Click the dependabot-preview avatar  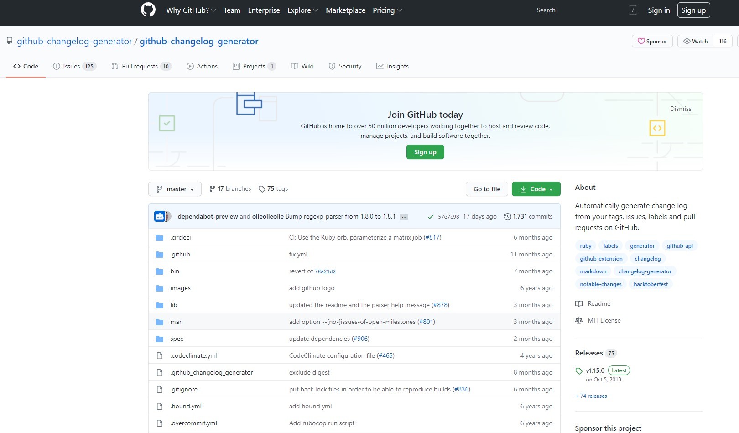click(x=160, y=216)
